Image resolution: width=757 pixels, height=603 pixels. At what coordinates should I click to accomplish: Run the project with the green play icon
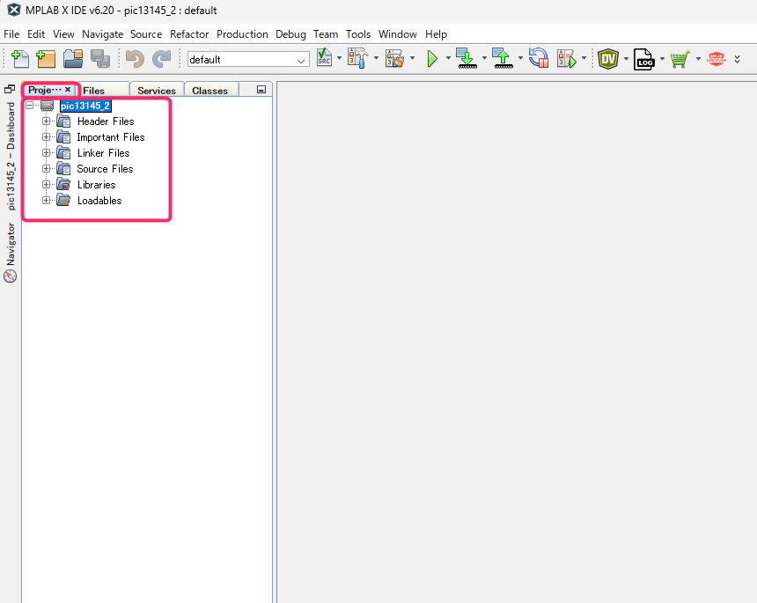(432, 59)
